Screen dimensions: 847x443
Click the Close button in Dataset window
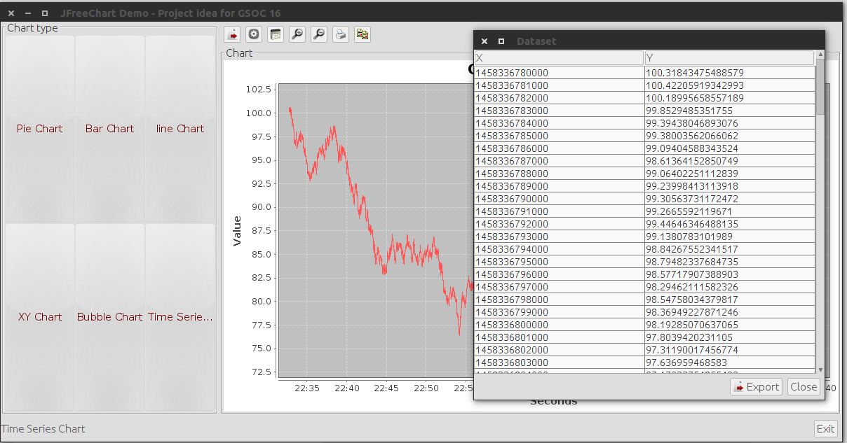pos(804,387)
